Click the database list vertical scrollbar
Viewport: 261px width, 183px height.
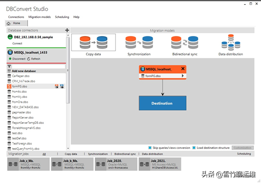68,70
